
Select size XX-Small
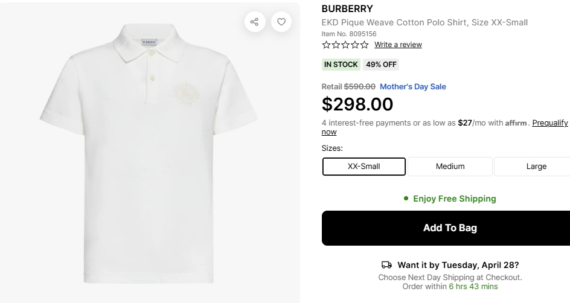coord(363,167)
